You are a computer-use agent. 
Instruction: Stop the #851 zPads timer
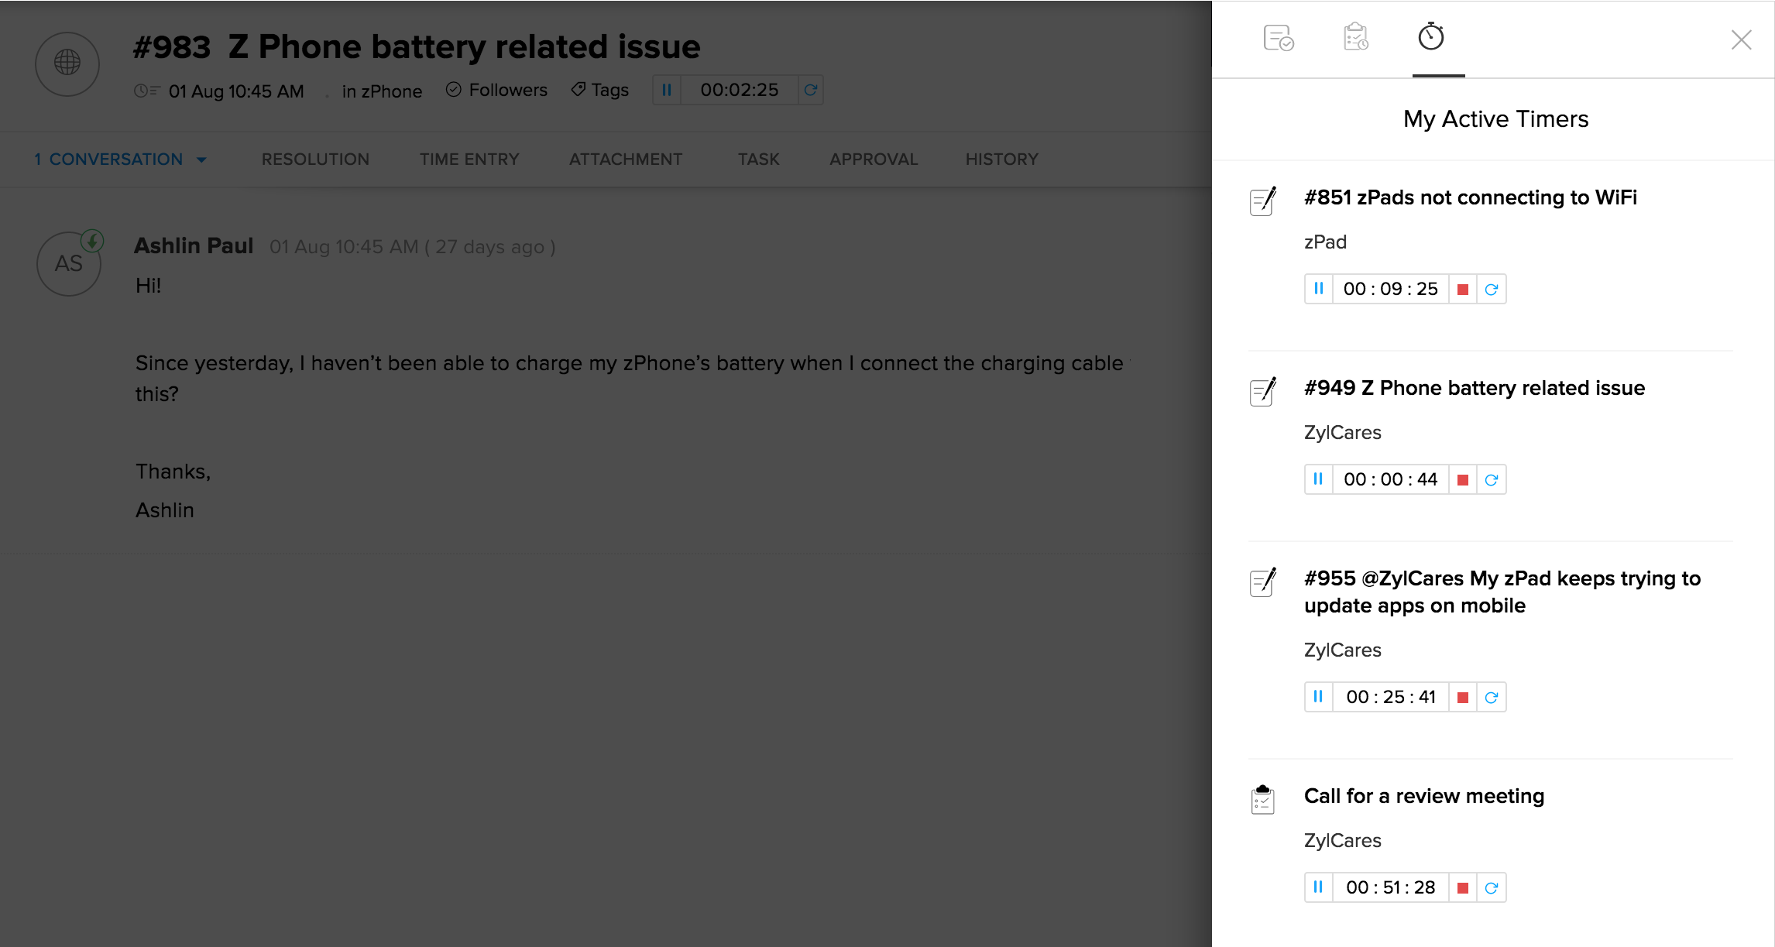[1462, 290]
